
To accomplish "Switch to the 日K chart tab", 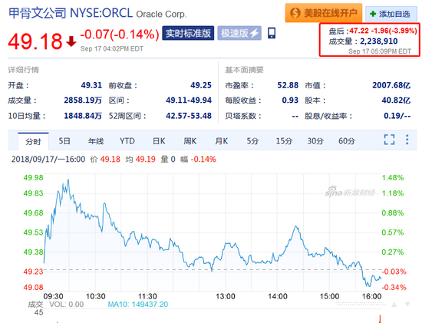I will point(159,141).
